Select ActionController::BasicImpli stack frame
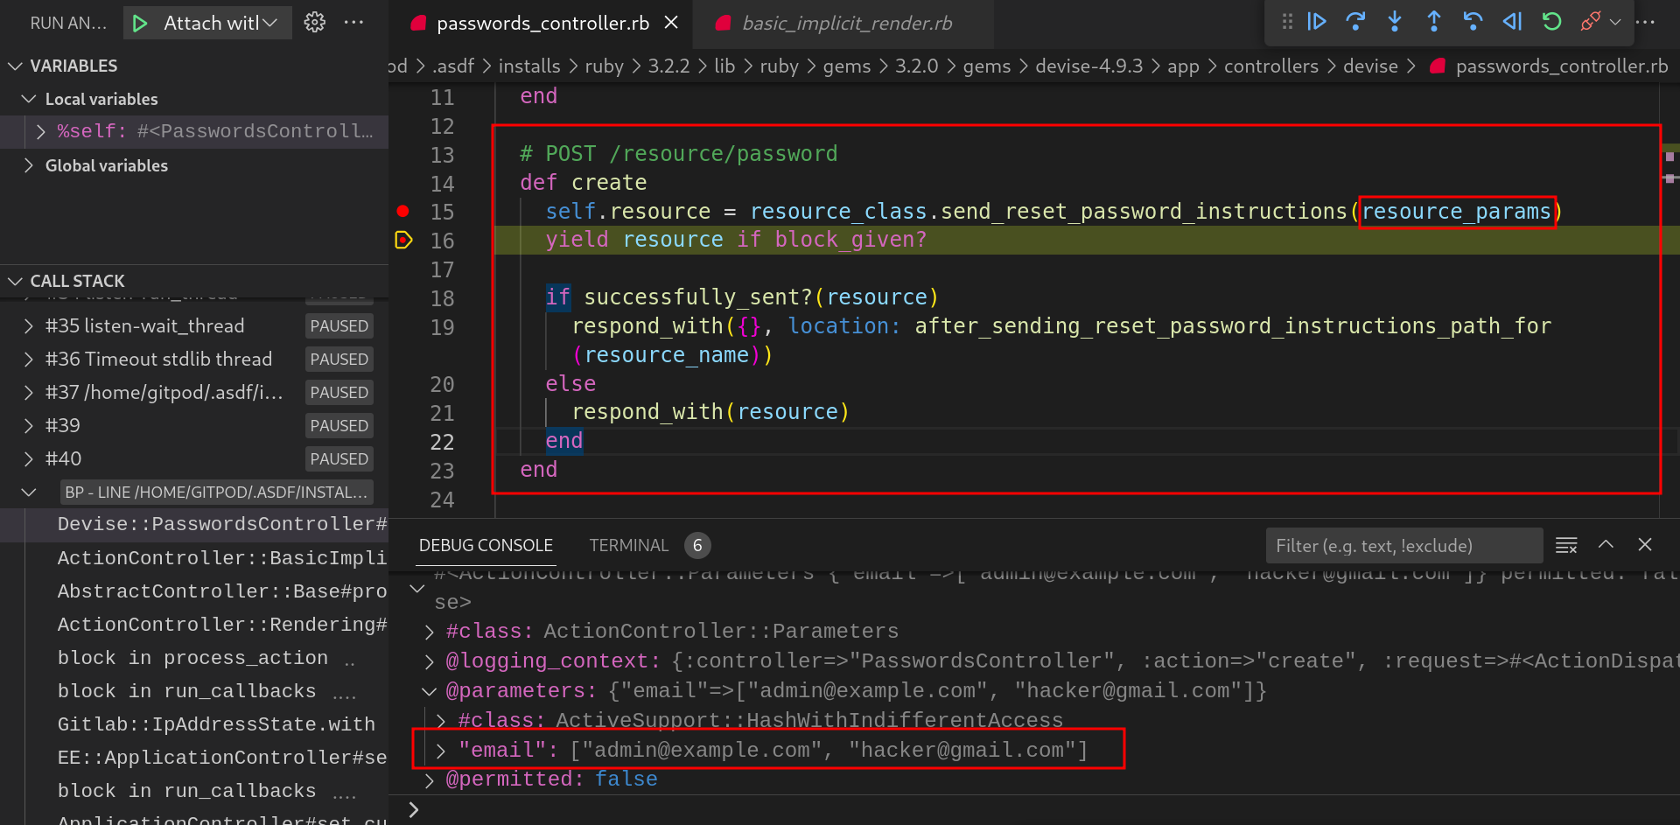 coord(194,557)
